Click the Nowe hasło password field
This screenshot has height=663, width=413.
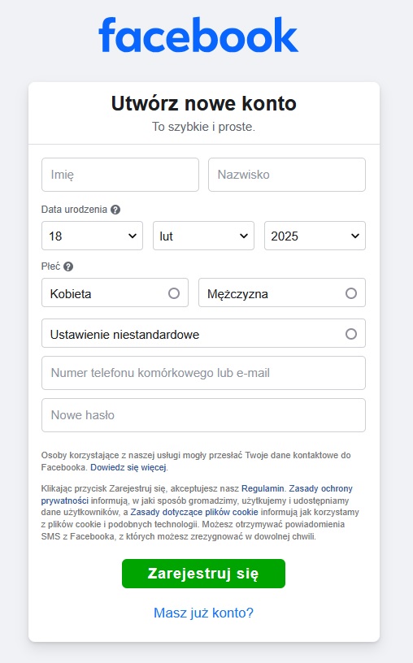click(x=203, y=415)
